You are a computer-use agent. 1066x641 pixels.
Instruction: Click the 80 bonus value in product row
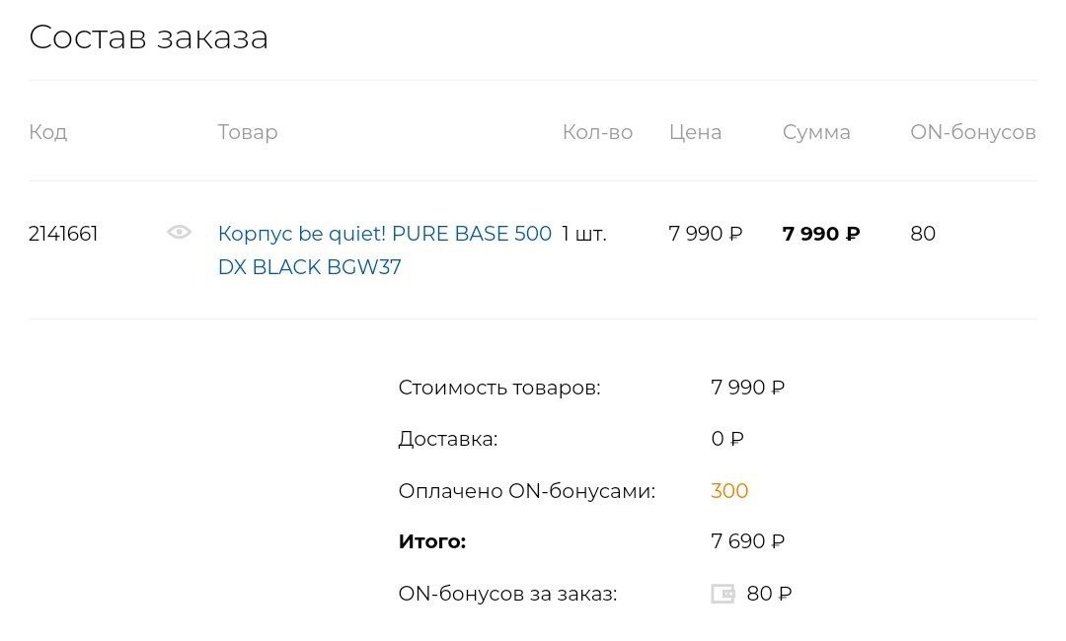(x=923, y=234)
